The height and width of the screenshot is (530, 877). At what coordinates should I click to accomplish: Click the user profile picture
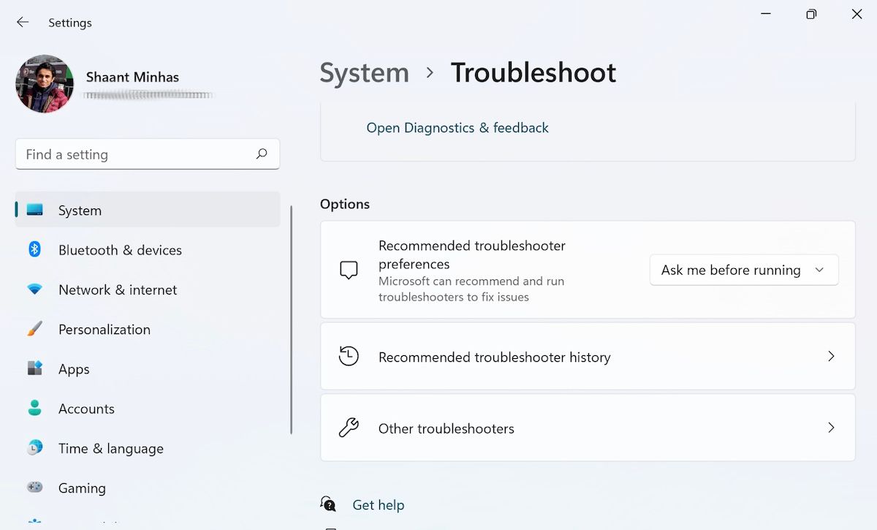click(x=45, y=84)
